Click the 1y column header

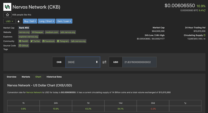pos(185,103)
